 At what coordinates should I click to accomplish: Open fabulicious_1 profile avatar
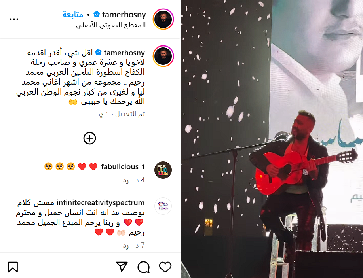(163, 170)
